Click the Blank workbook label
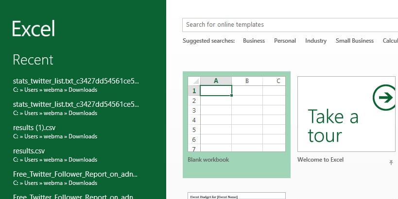 208,160
